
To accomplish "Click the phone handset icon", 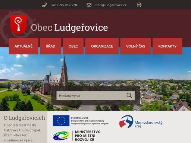I will (44, 5).
